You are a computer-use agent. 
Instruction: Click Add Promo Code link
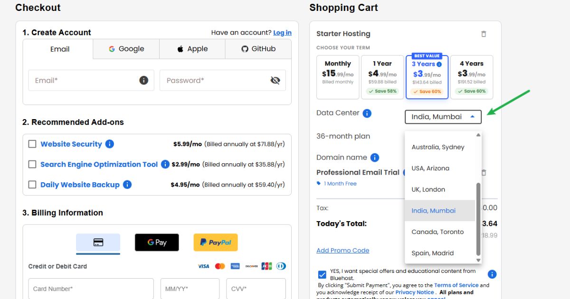(343, 251)
